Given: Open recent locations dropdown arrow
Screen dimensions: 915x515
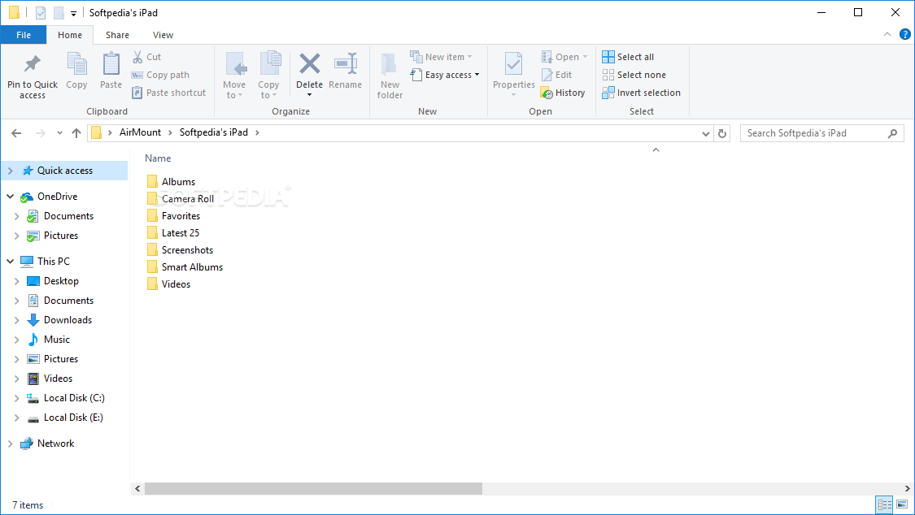Looking at the screenshot, I should coord(59,133).
